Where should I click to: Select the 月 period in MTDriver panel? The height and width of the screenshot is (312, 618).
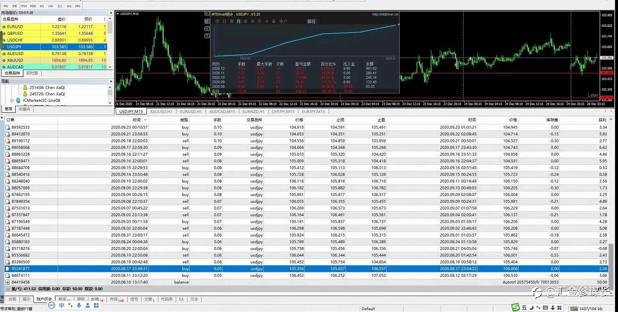point(239,21)
